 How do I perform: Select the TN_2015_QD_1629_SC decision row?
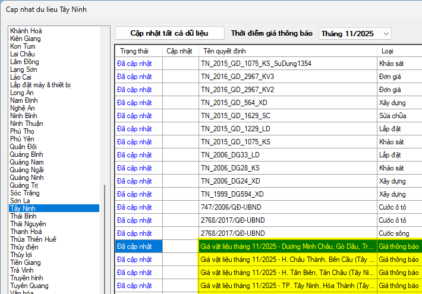235,116
